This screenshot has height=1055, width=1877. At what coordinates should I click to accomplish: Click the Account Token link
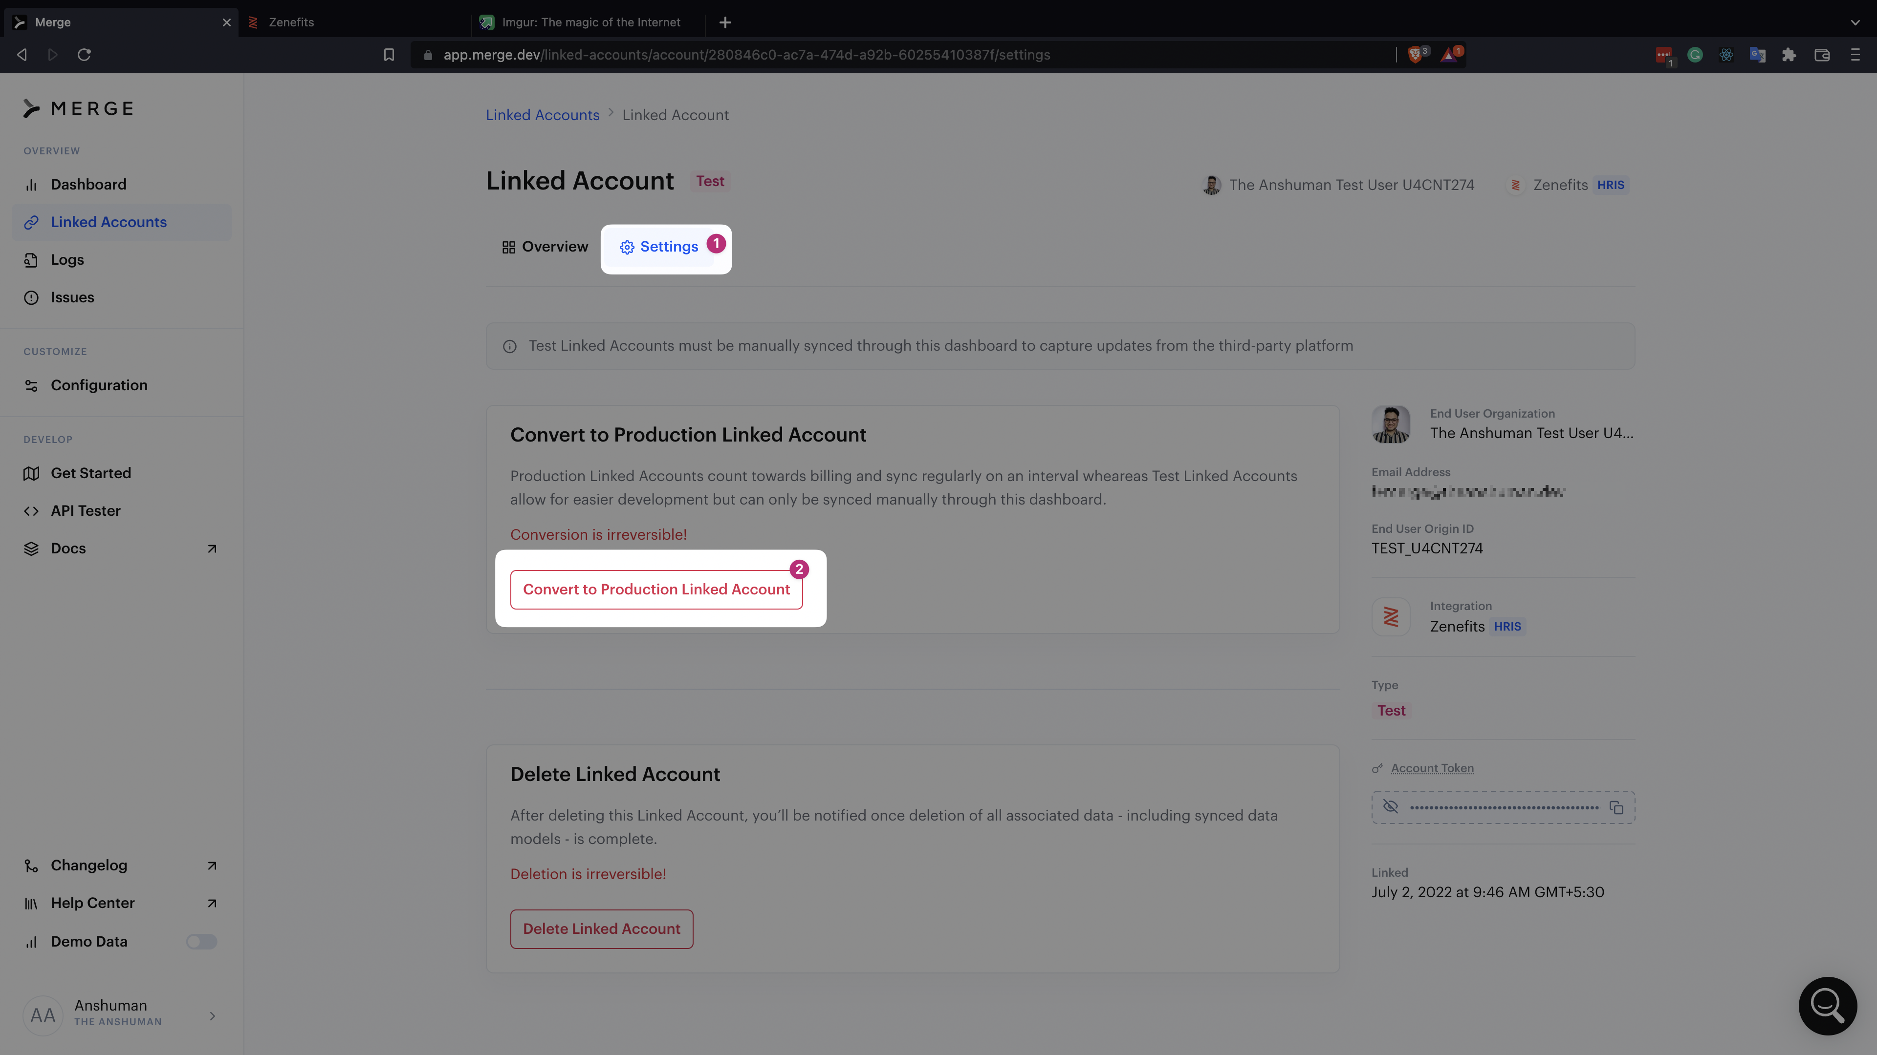(x=1432, y=768)
